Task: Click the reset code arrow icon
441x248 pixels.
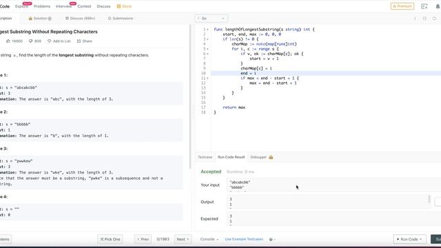Action: (435, 19)
